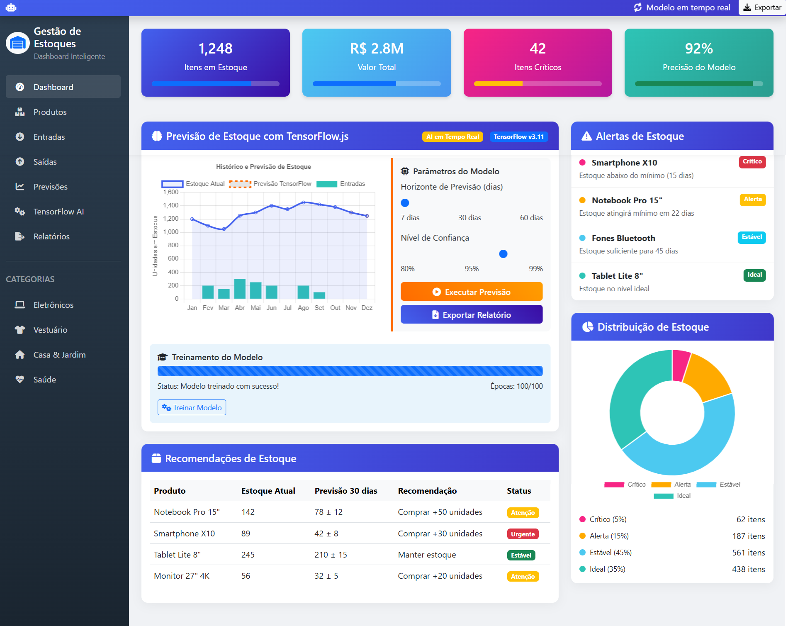Image resolution: width=788 pixels, height=626 pixels.
Task: Click the Relatórios file export icon
Action: [19, 236]
